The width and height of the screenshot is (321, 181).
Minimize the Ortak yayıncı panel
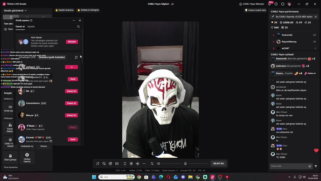[74, 20]
